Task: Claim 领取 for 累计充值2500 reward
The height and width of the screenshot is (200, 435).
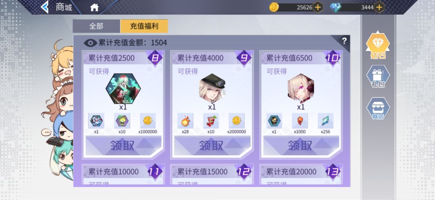Action: click(123, 145)
